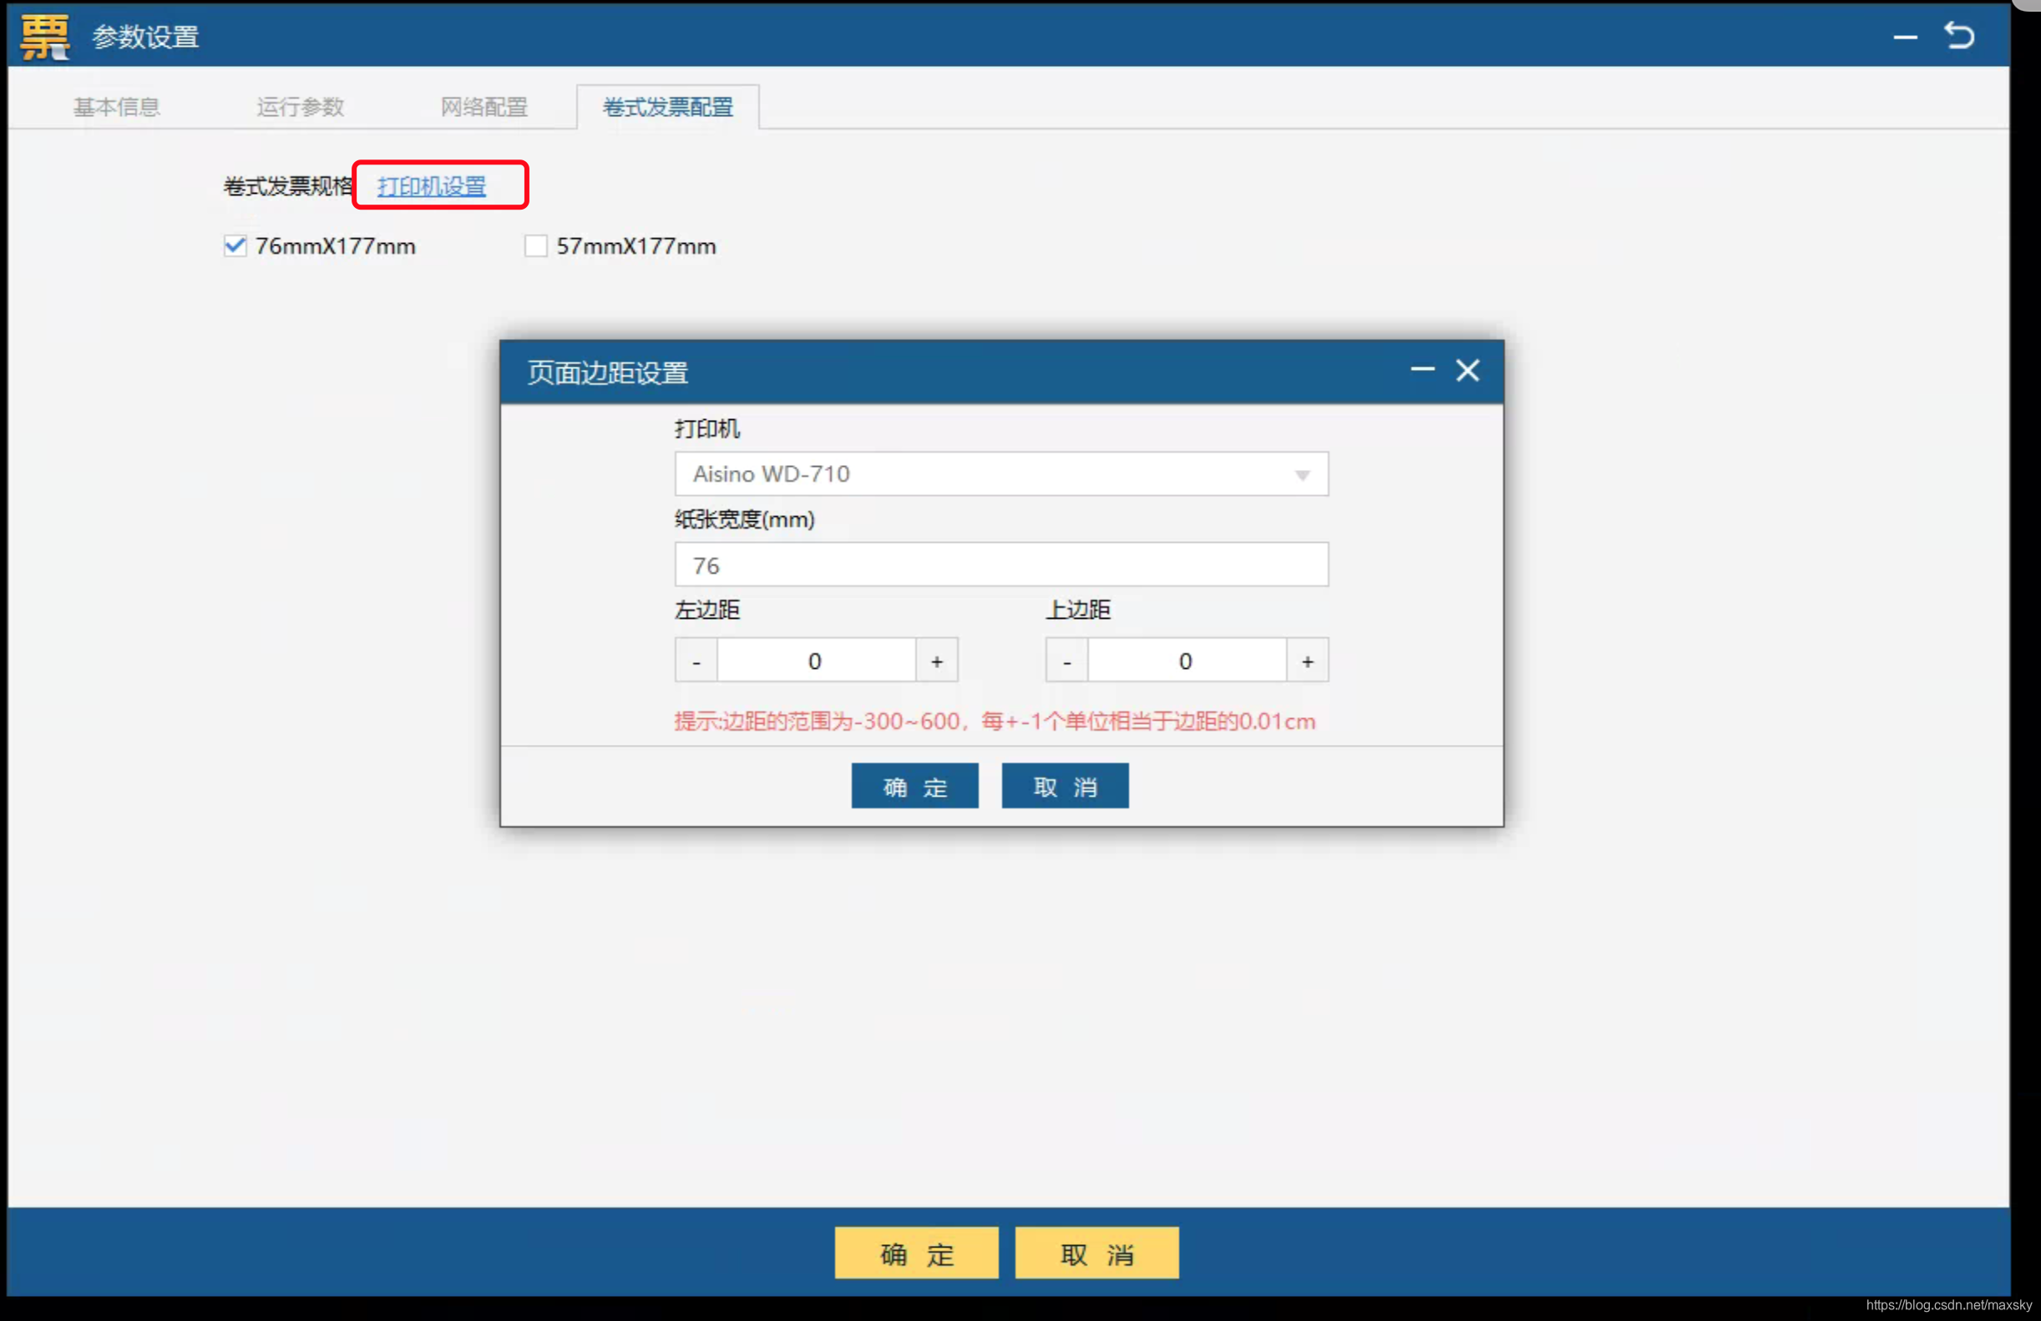This screenshot has width=2041, height=1321.
Task: Expand the Aisino WD-710 printer dropdown
Action: click(1302, 475)
